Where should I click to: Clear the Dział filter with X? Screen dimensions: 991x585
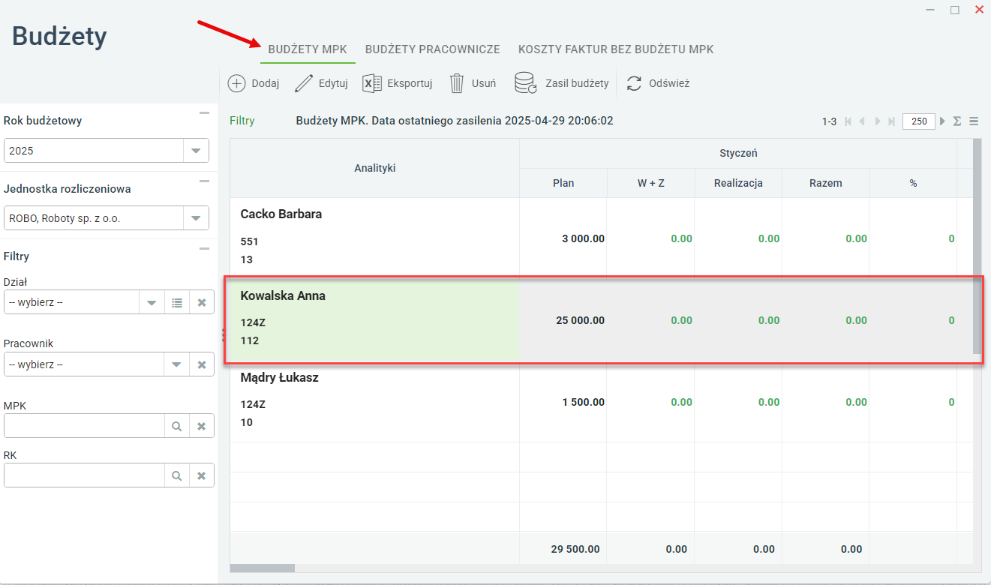pos(202,302)
